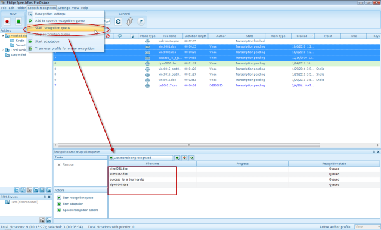Open the Active author profile dropdown
The width and height of the screenshot is (381, 230).
point(367,227)
